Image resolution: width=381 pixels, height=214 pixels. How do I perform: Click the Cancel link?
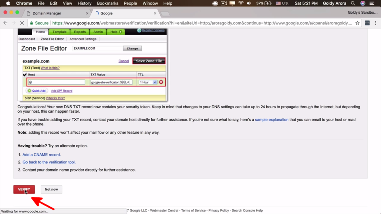[124, 61]
